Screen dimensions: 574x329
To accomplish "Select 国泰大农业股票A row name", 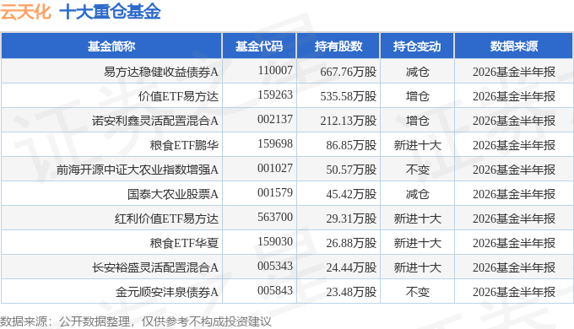I will coord(173,194).
